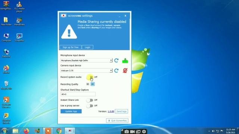Image resolution: width=239 pixels, height=134 pixels.
Task: Open the Recycle Bin desktop icon
Action: click(x=6, y=85)
